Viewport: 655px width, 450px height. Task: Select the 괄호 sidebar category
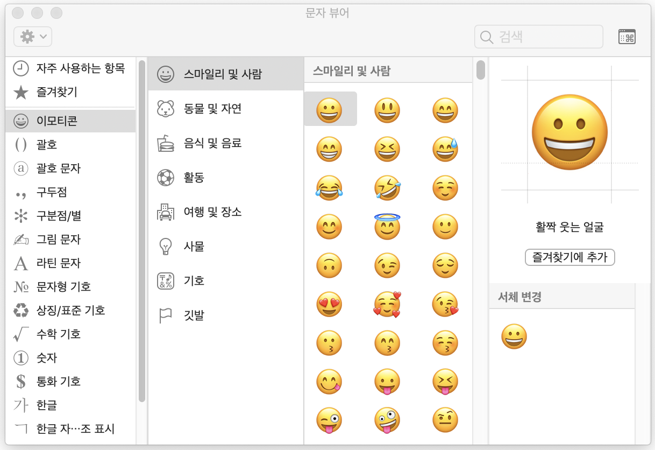(70, 145)
